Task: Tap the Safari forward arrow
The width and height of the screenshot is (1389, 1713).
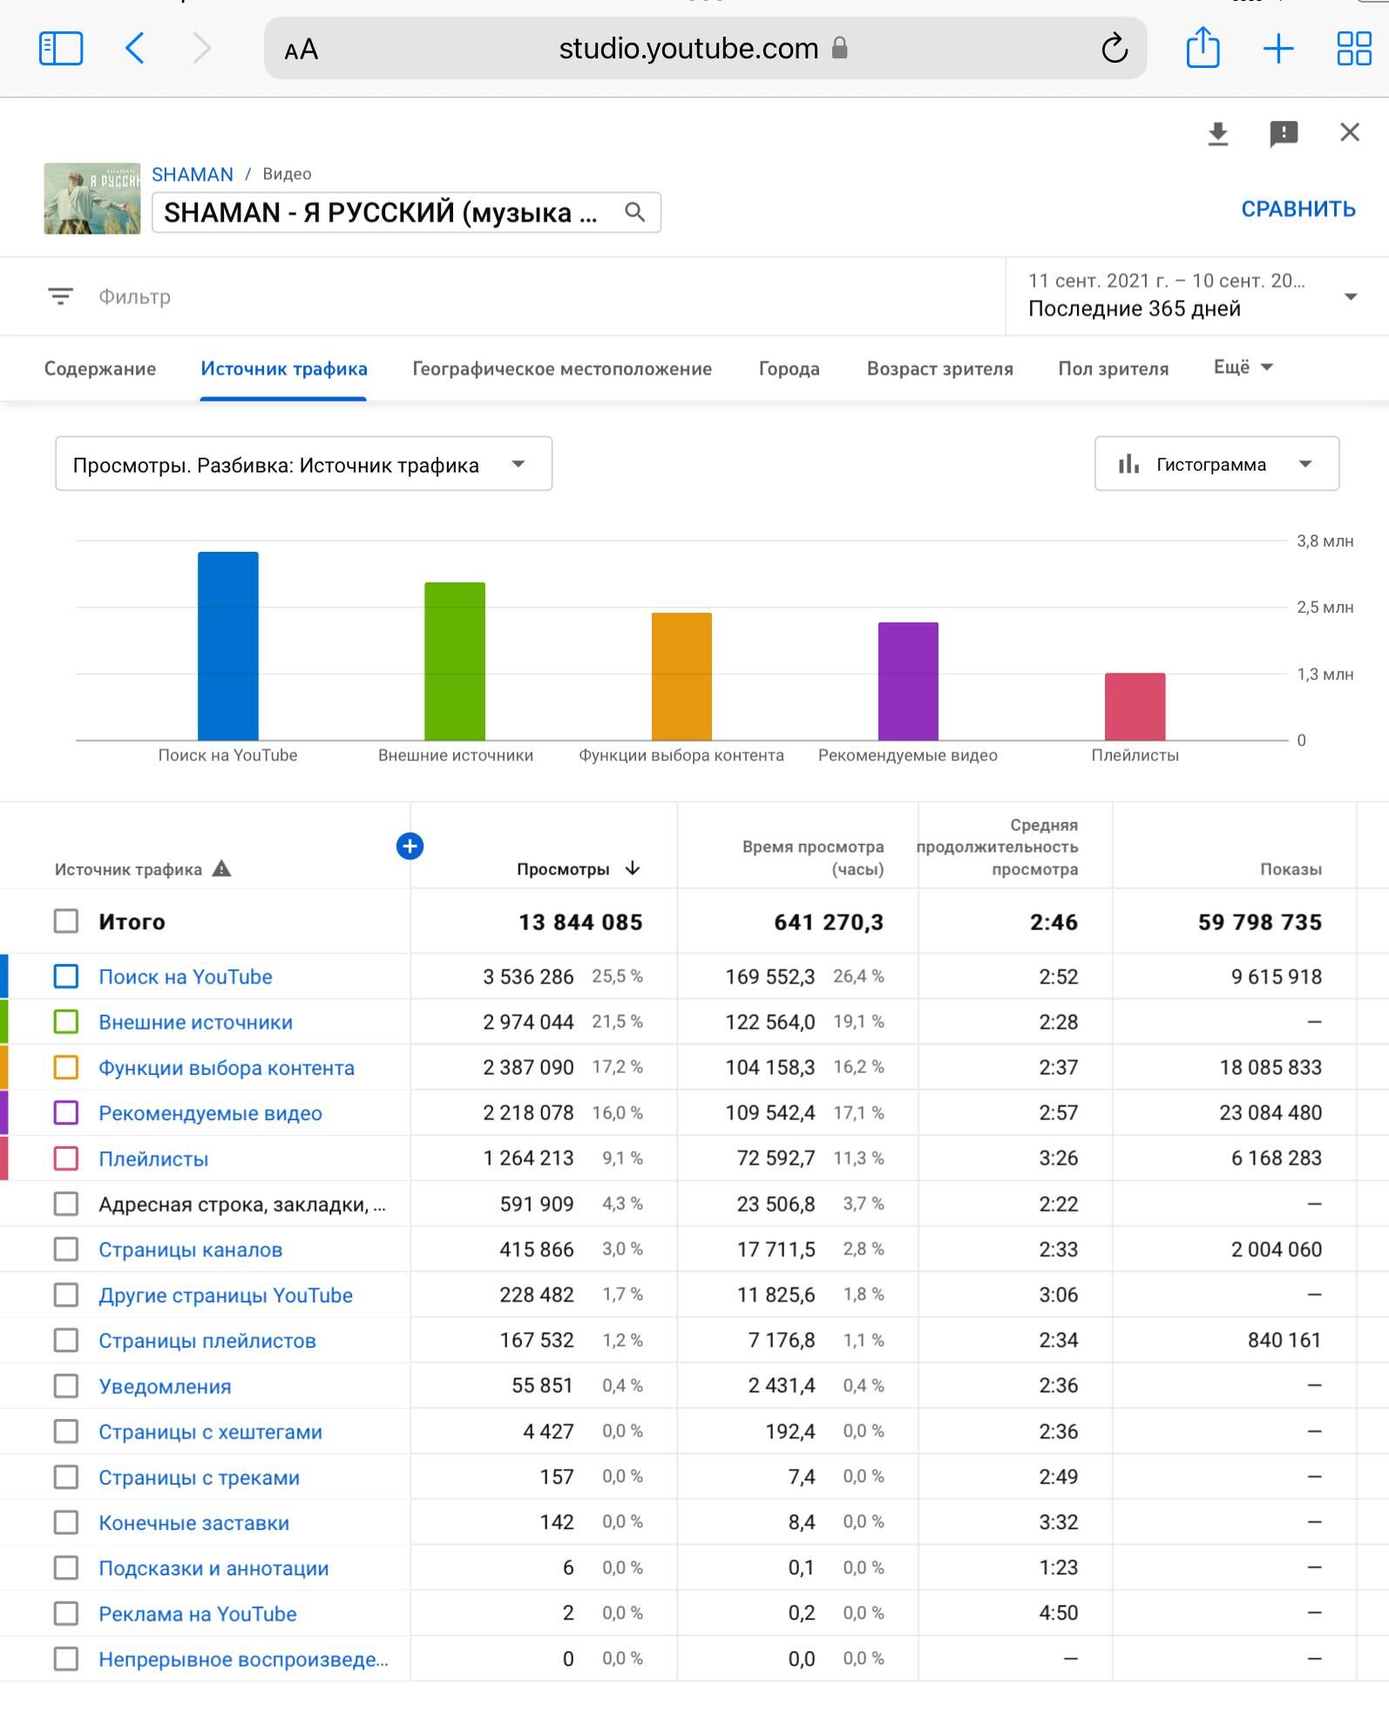Action: click(x=201, y=49)
